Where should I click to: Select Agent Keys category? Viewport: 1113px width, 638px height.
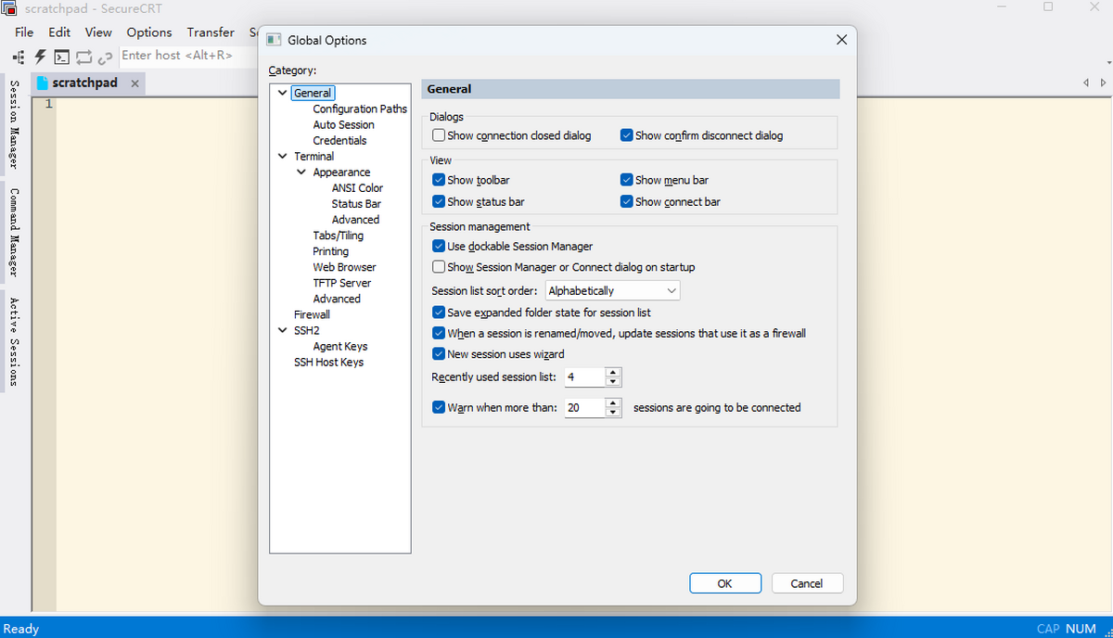[340, 346]
